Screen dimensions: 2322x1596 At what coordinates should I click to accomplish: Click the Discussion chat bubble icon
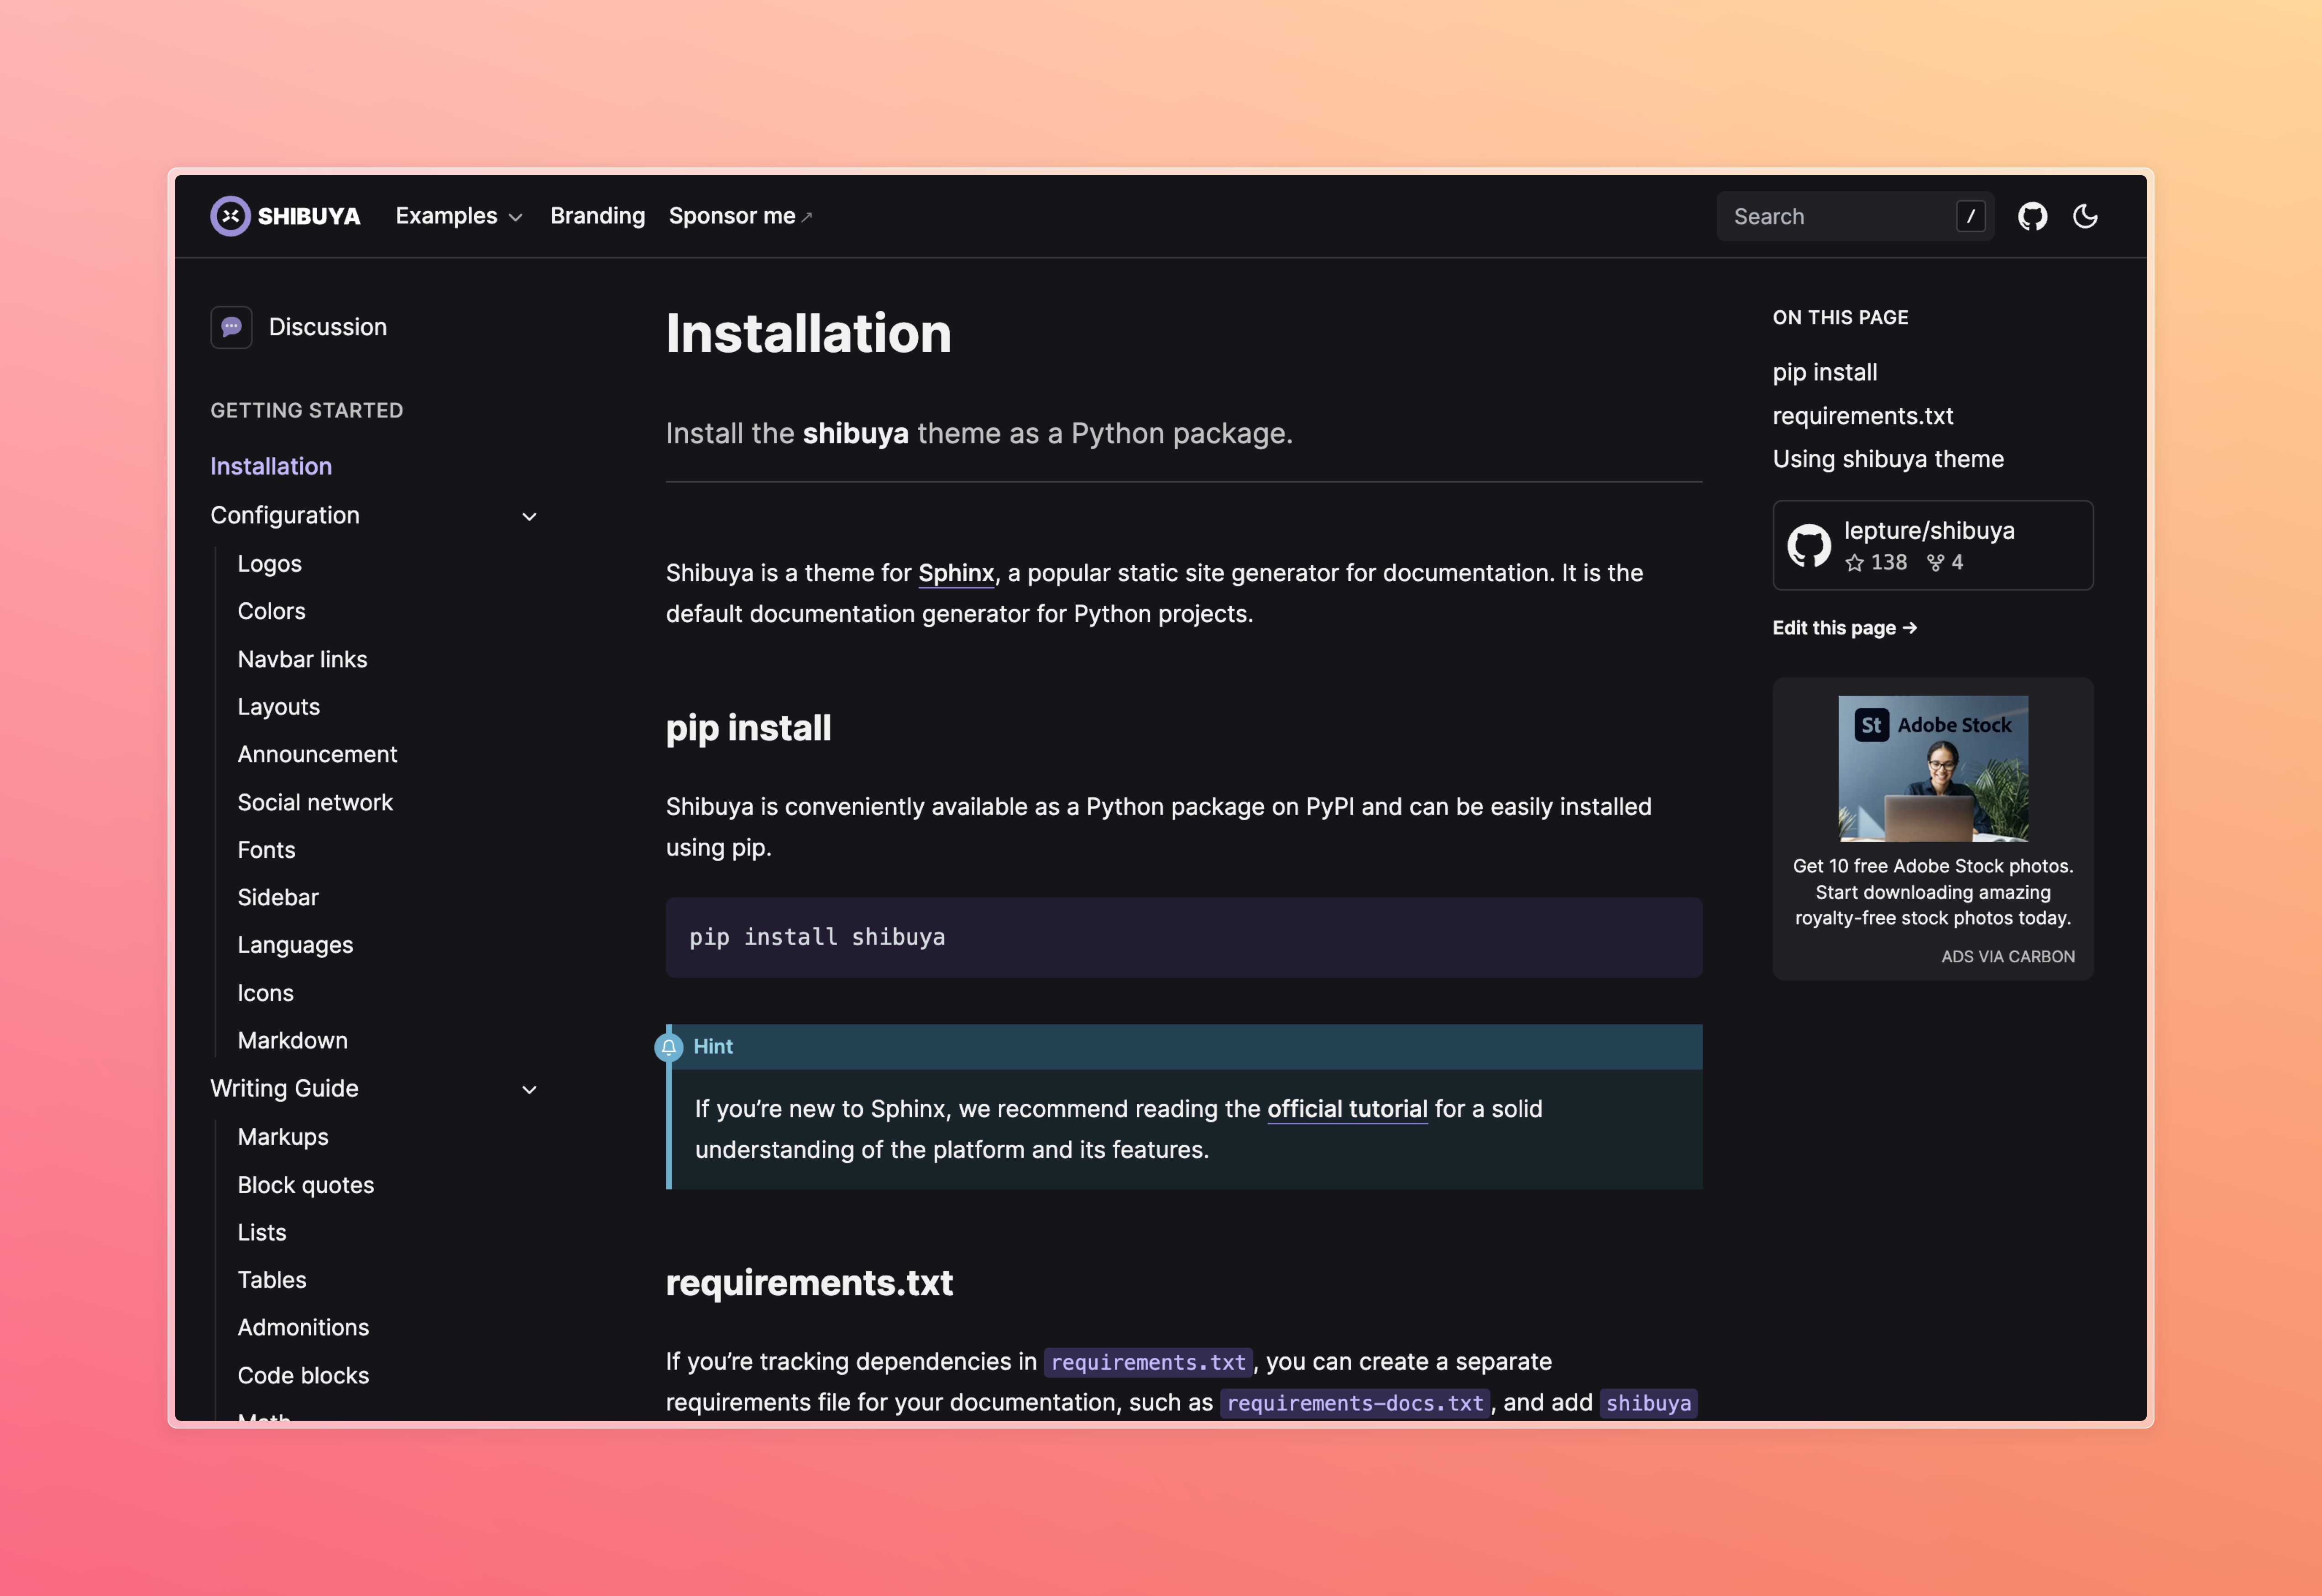(231, 327)
